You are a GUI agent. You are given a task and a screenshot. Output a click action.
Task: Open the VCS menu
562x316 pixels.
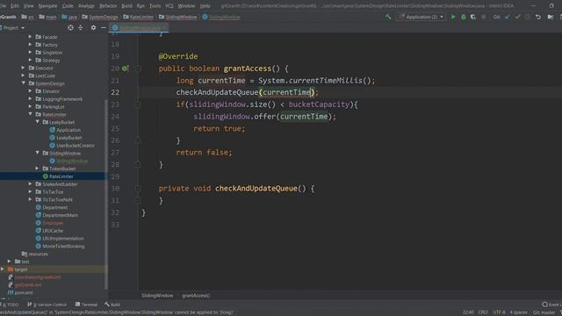[x=169, y=6]
